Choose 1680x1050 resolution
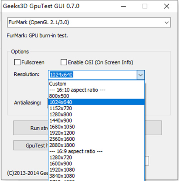The width and height of the screenshot is (179, 181). pyautogui.click(x=96, y=127)
